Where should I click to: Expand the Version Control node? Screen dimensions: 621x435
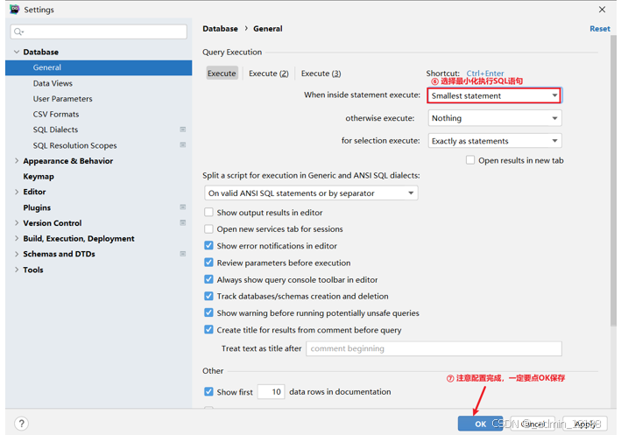(17, 223)
